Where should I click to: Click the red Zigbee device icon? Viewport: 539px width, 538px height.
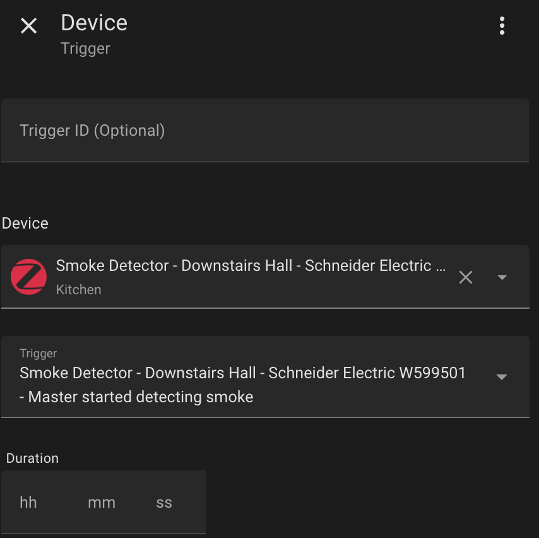(x=28, y=277)
